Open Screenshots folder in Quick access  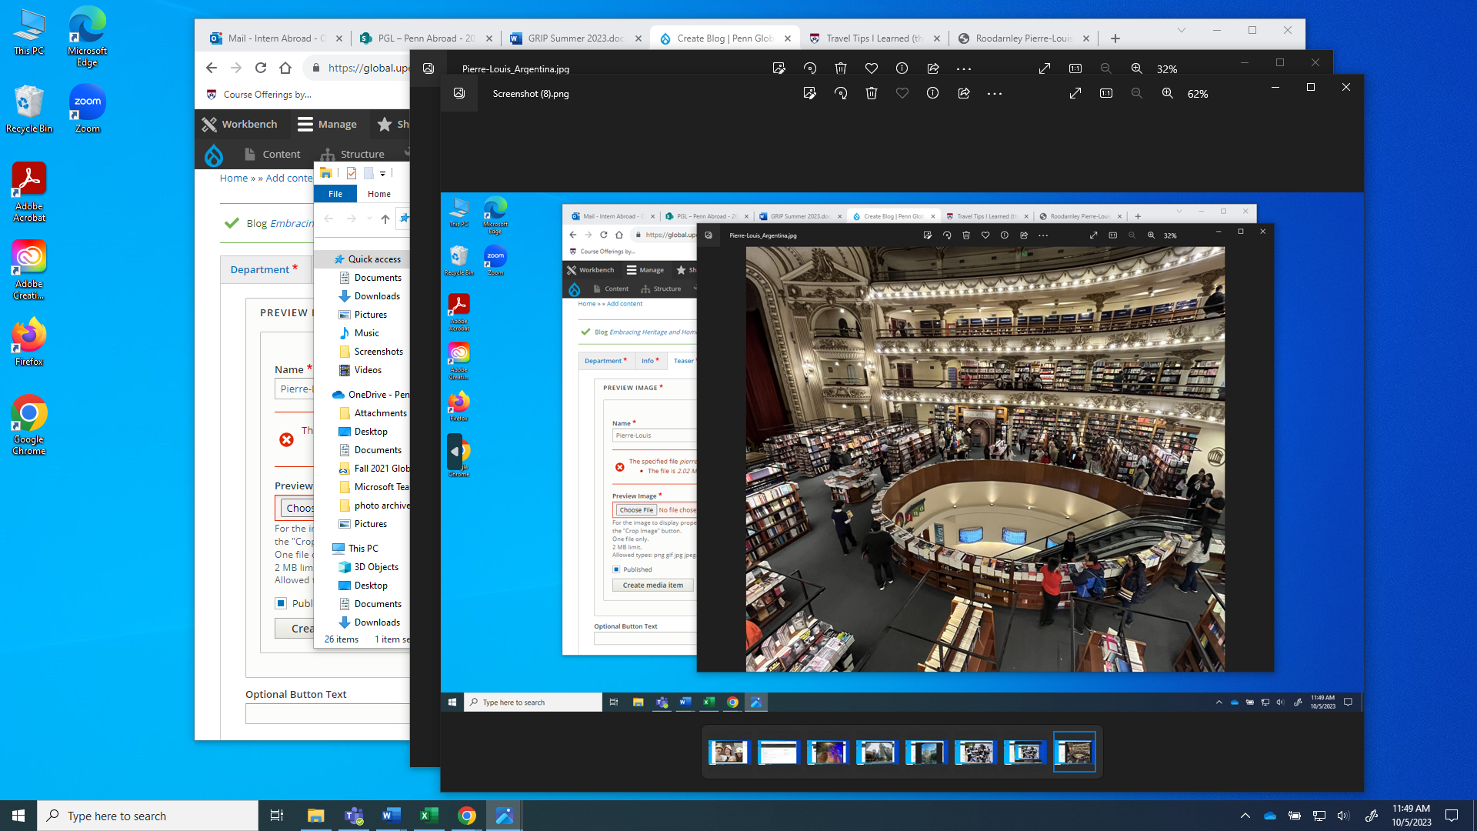click(x=378, y=352)
